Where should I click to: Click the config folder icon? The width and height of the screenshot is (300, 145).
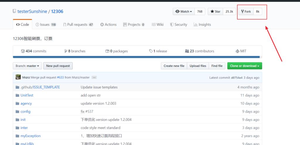[x=17, y=111]
